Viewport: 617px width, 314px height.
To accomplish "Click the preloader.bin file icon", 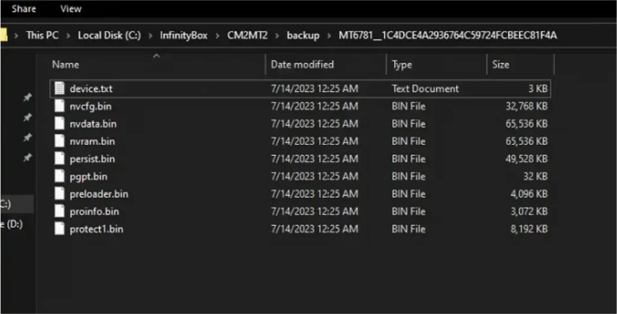I will pyautogui.click(x=60, y=194).
